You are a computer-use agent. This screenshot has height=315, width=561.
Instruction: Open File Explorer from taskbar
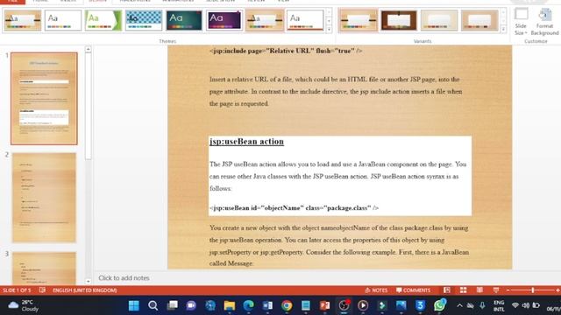coord(230,305)
